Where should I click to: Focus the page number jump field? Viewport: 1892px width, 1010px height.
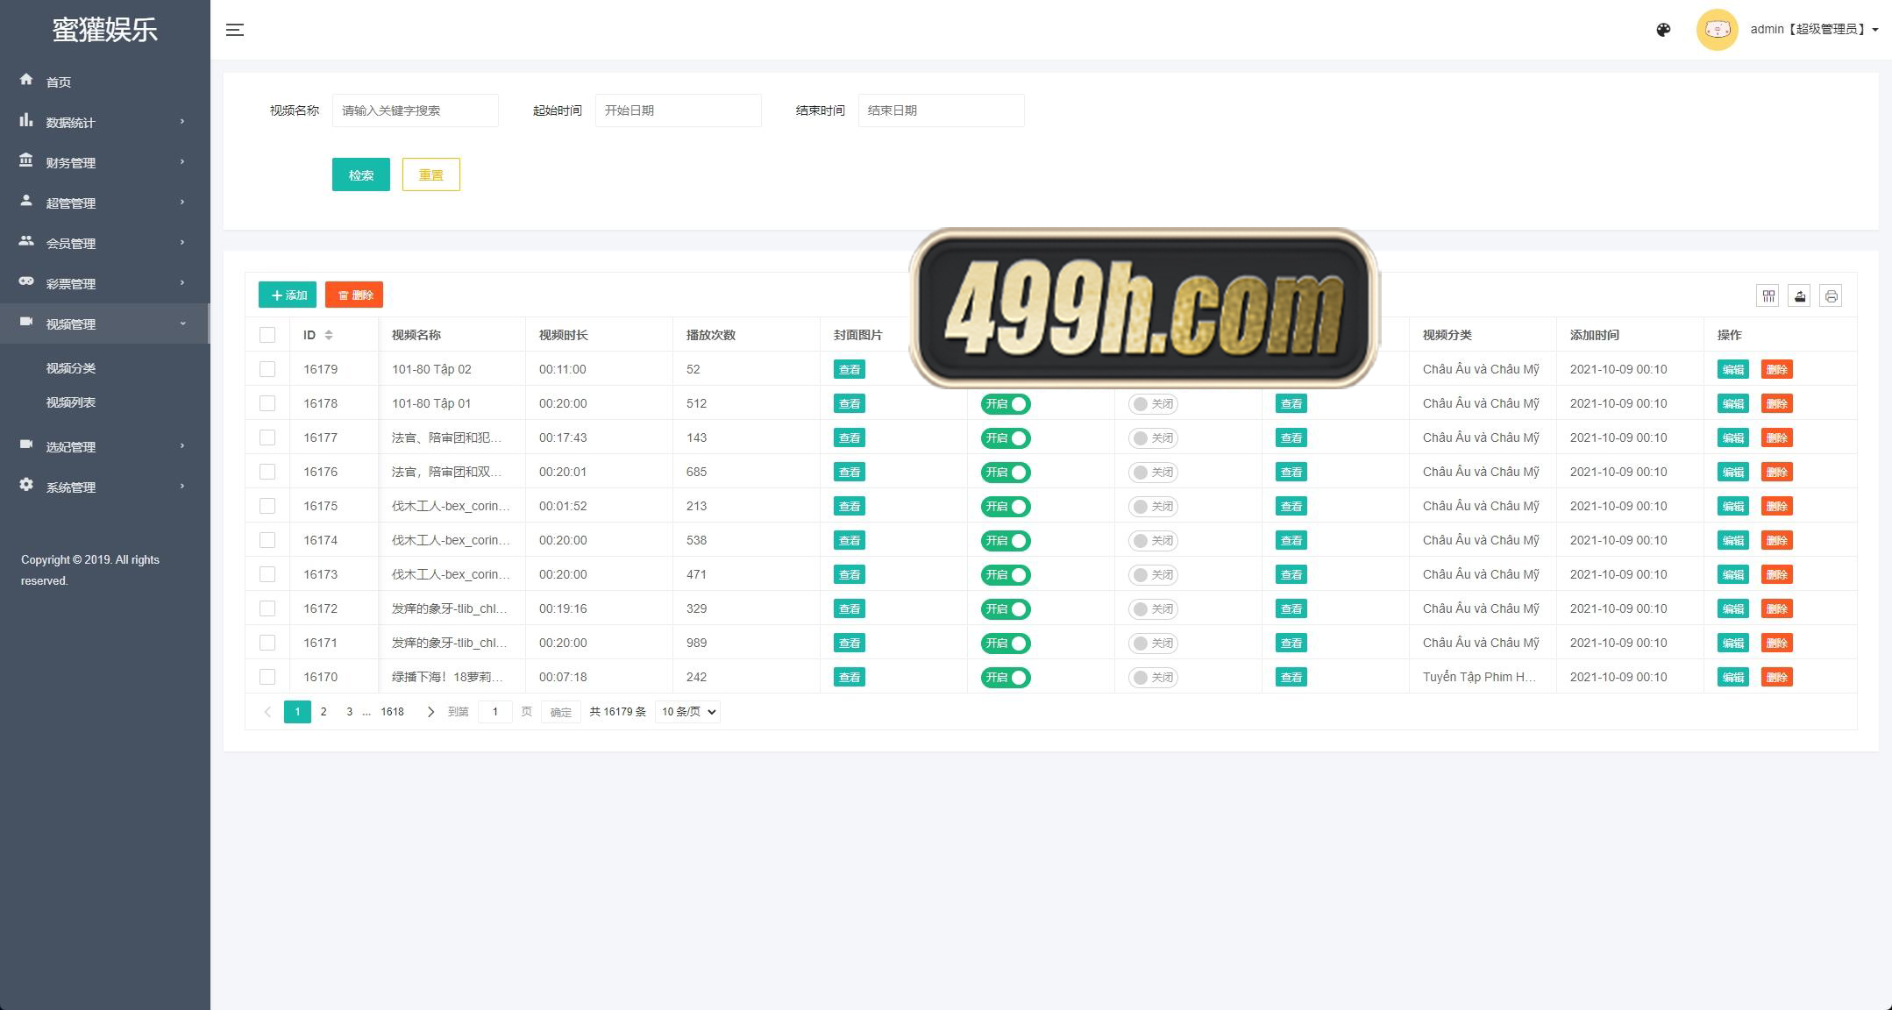click(x=495, y=712)
